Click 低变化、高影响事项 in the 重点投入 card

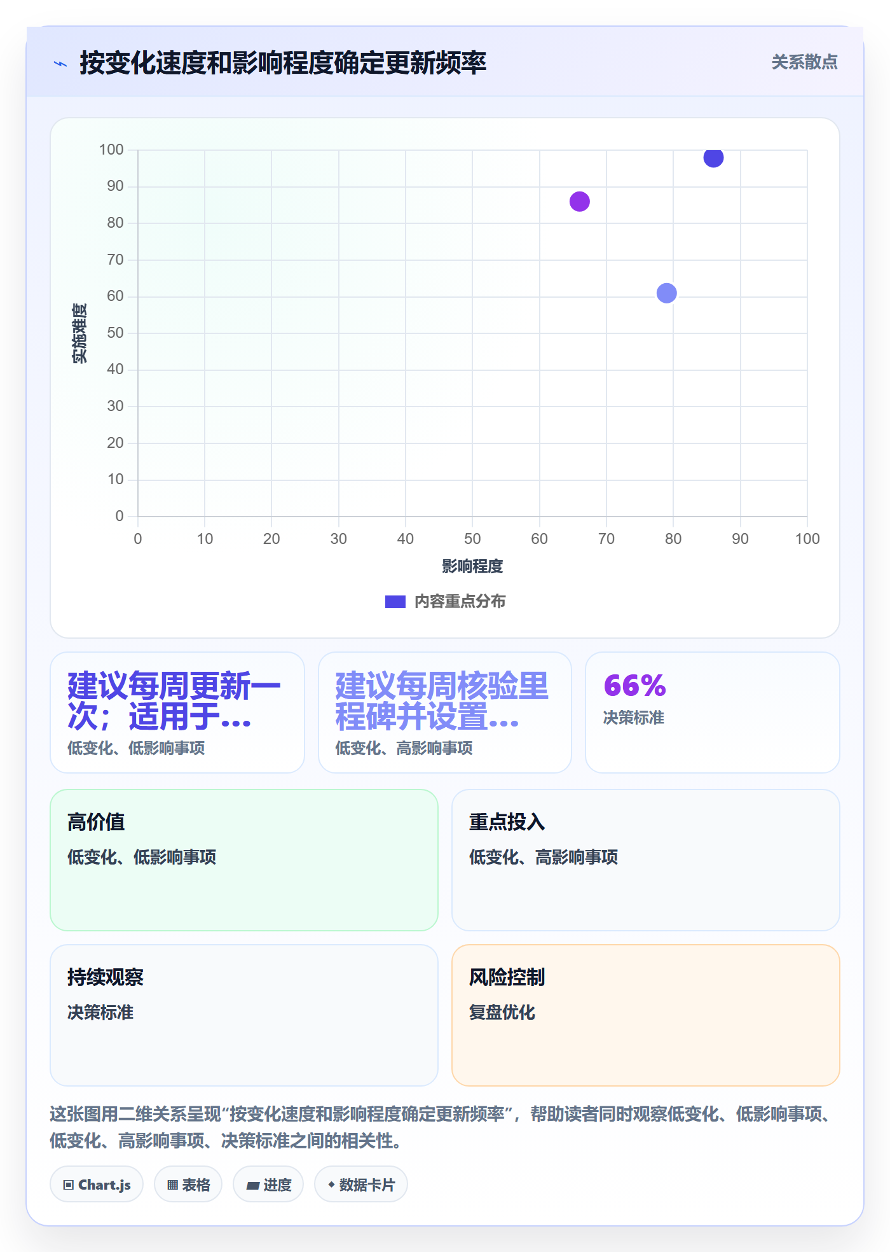tap(544, 857)
